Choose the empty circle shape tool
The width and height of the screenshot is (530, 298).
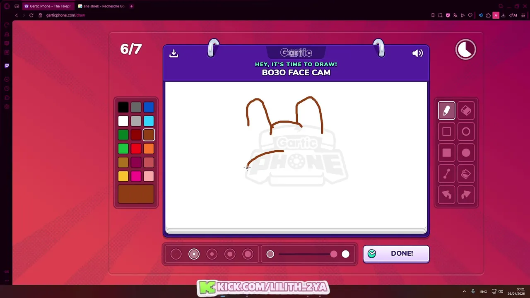point(466,132)
